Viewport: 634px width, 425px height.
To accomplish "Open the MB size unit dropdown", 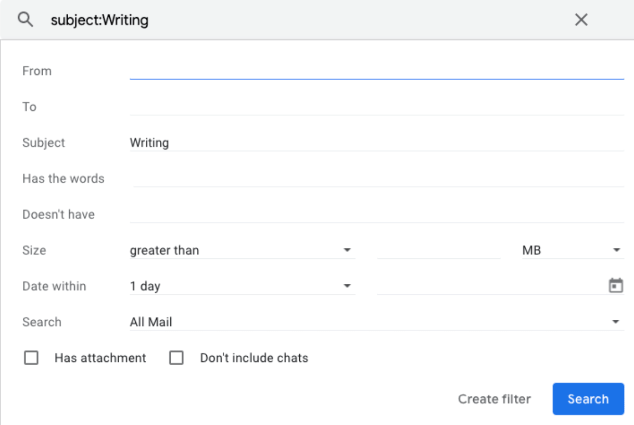I will [x=572, y=251].
